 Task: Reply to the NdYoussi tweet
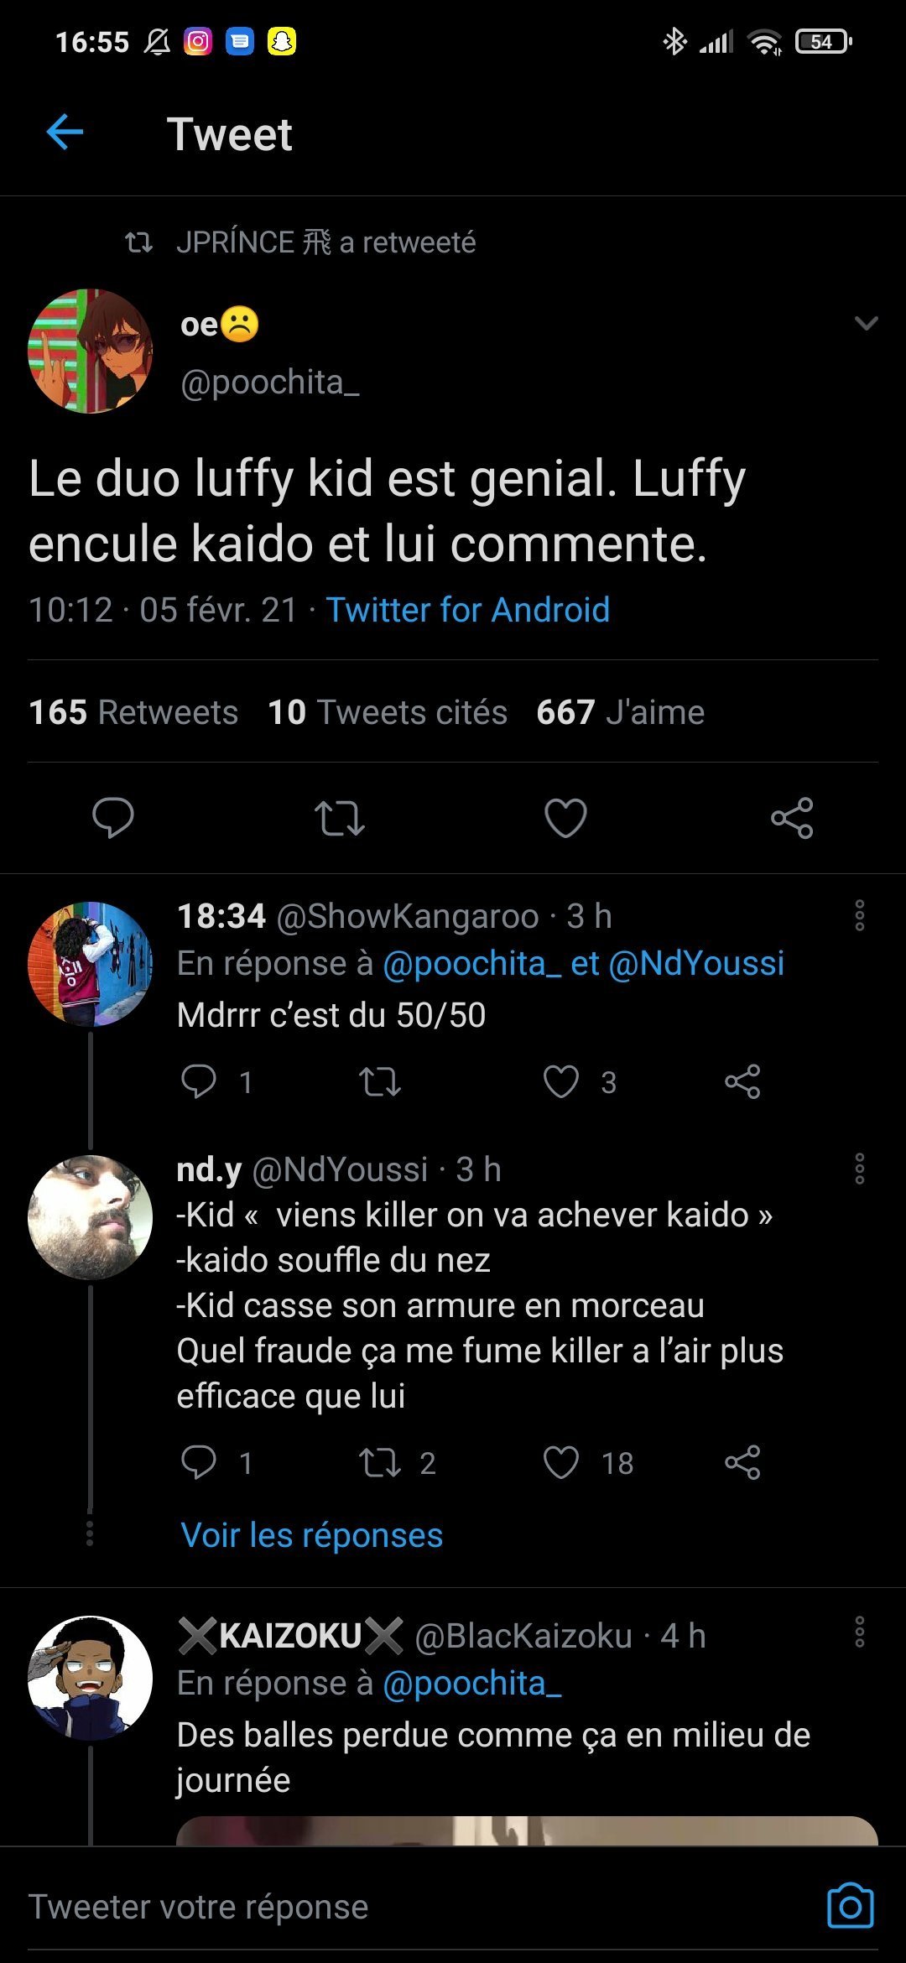click(199, 1462)
